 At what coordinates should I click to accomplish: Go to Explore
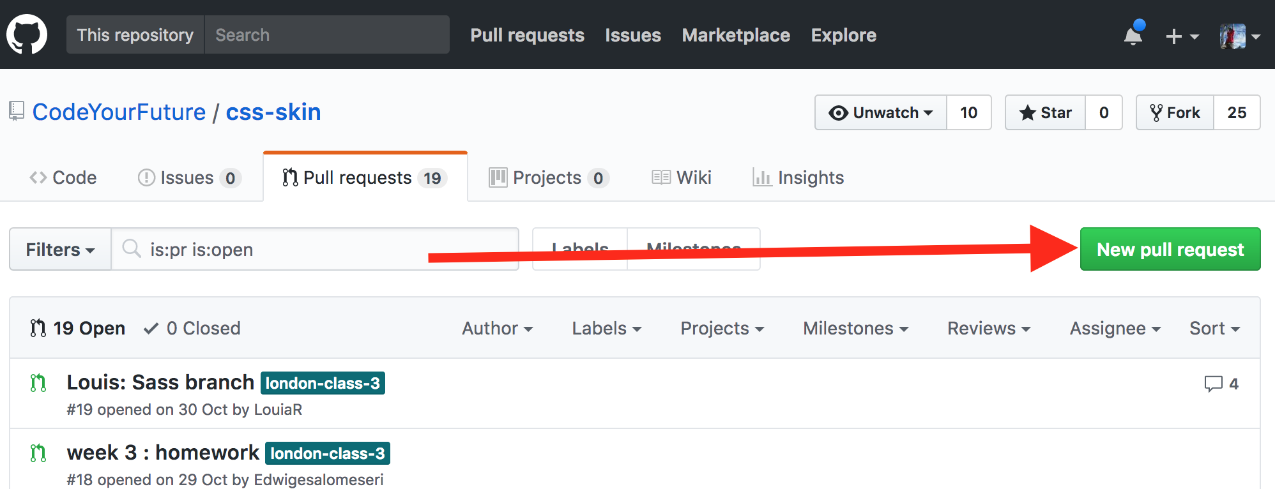click(843, 35)
